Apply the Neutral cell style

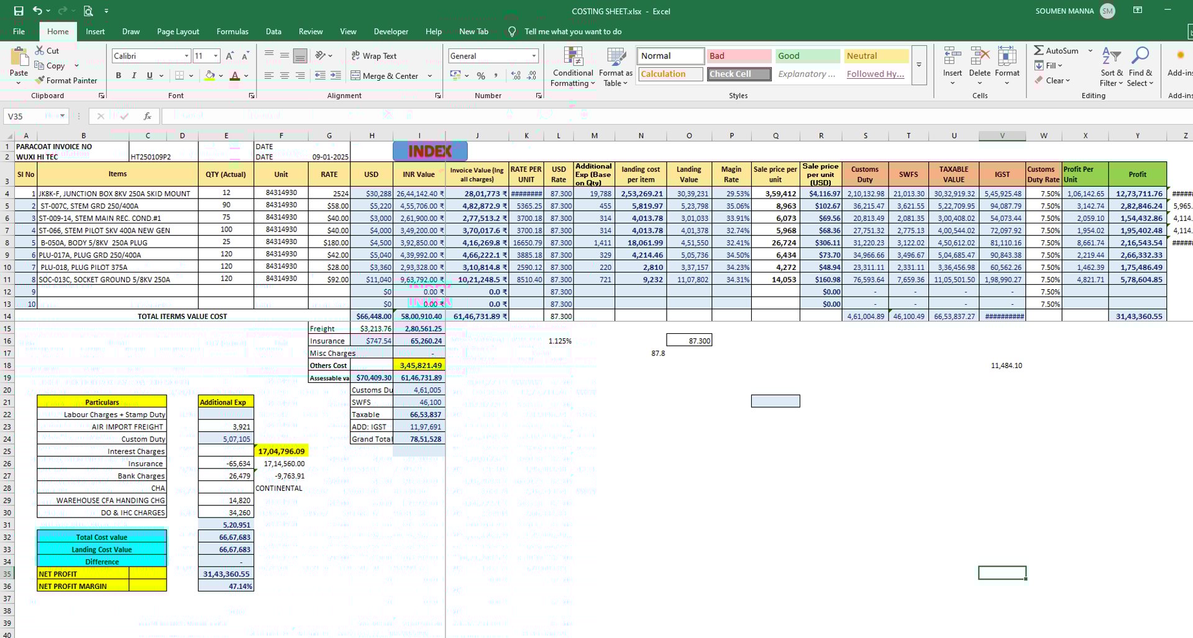click(x=876, y=56)
